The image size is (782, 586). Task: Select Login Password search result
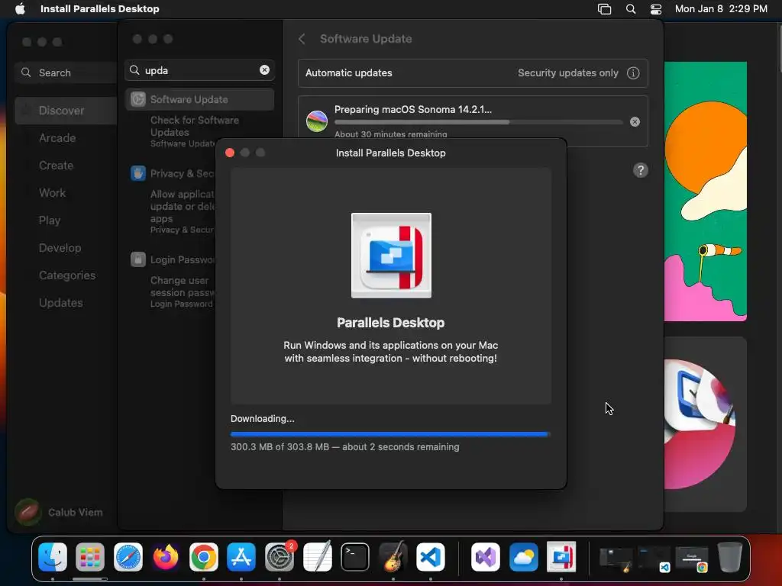click(172, 259)
